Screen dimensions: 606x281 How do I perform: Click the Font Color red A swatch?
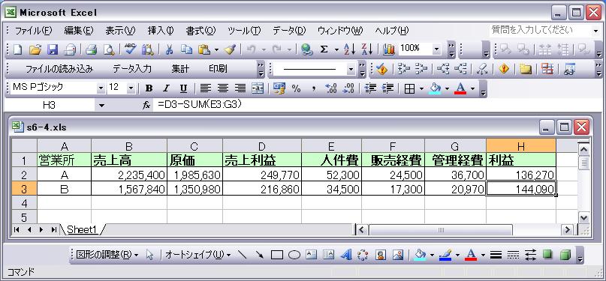coord(460,88)
